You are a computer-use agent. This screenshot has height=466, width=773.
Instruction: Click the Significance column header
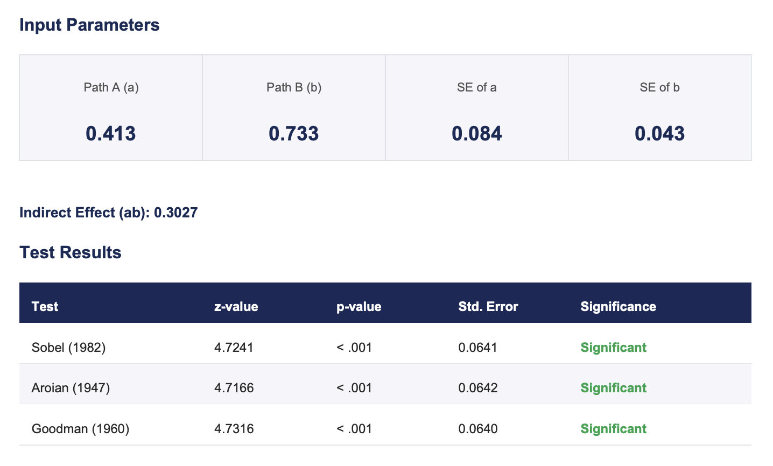tap(618, 307)
